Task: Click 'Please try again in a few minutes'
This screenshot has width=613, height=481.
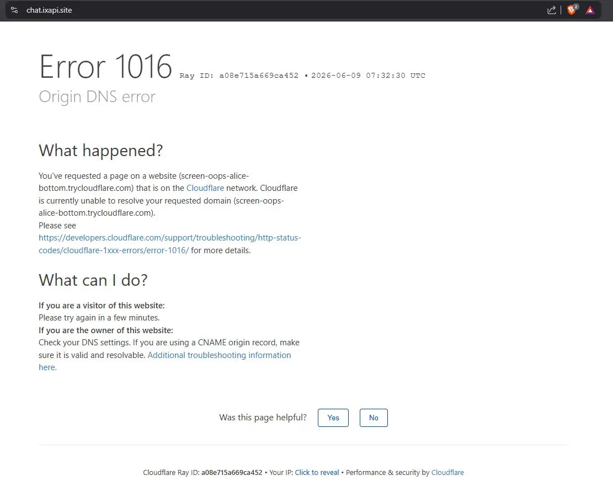Action: click(99, 318)
